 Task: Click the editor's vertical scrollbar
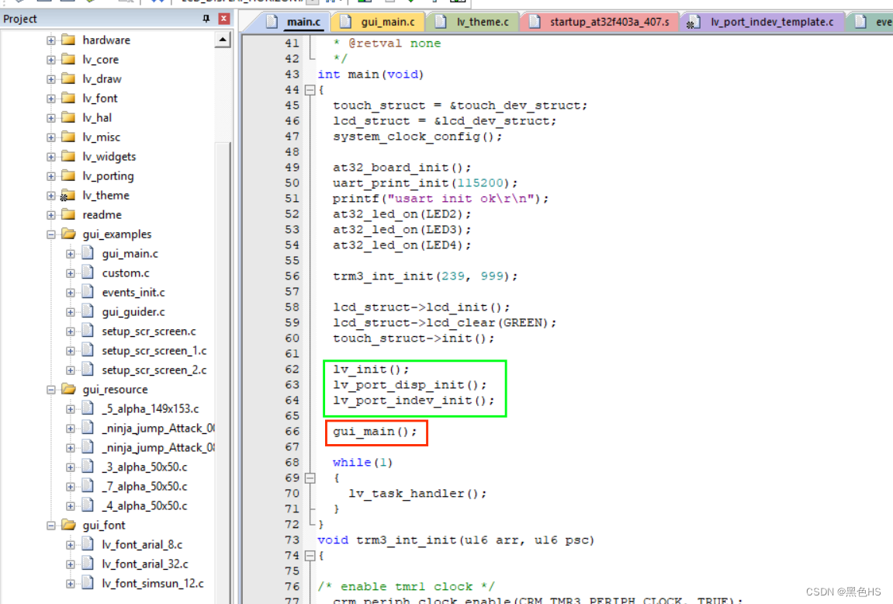point(226,311)
